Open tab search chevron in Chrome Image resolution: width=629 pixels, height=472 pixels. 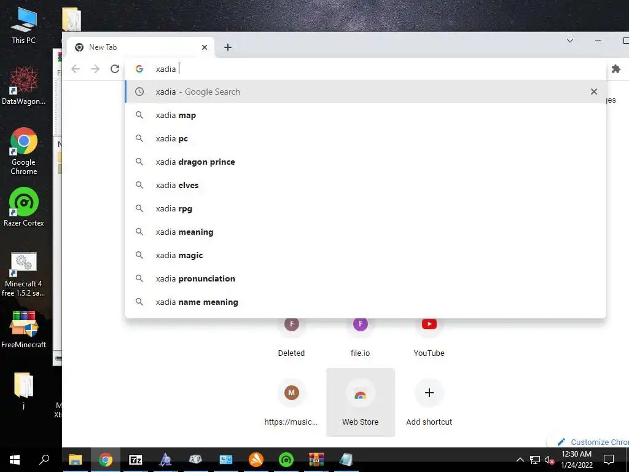click(569, 41)
